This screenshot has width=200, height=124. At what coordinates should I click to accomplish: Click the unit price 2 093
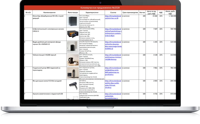[x=155, y=81]
